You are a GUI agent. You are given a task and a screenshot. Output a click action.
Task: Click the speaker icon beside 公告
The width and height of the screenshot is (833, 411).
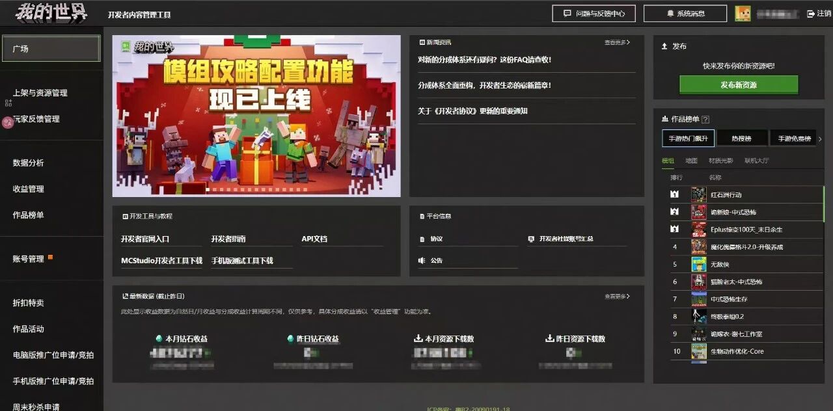point(422,259)
